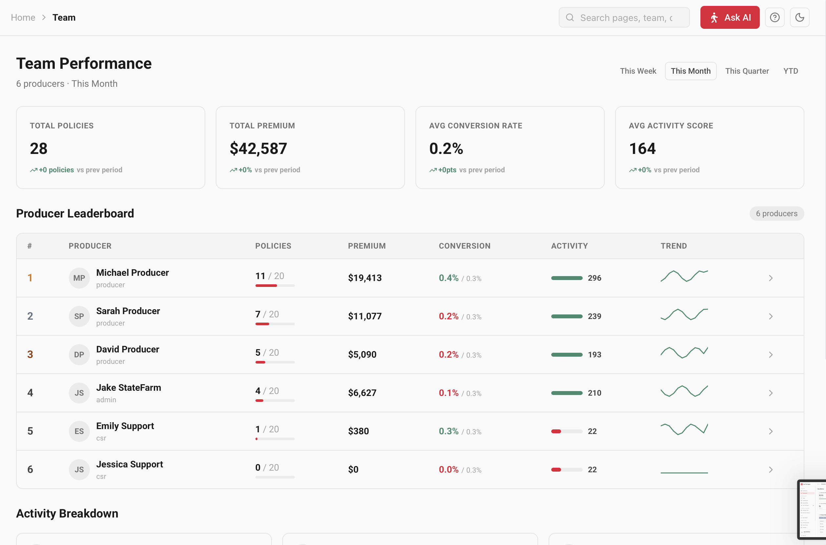The width and height of the screenshot is (826, 545).
Task: Expand David Producer row chevron
Action: (x=771, y=354)
